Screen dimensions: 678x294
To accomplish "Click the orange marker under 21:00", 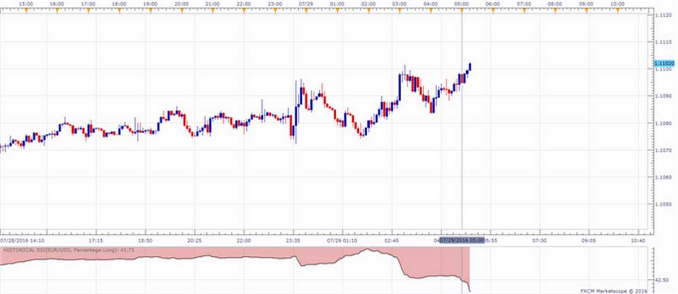I will pos(212,11).
